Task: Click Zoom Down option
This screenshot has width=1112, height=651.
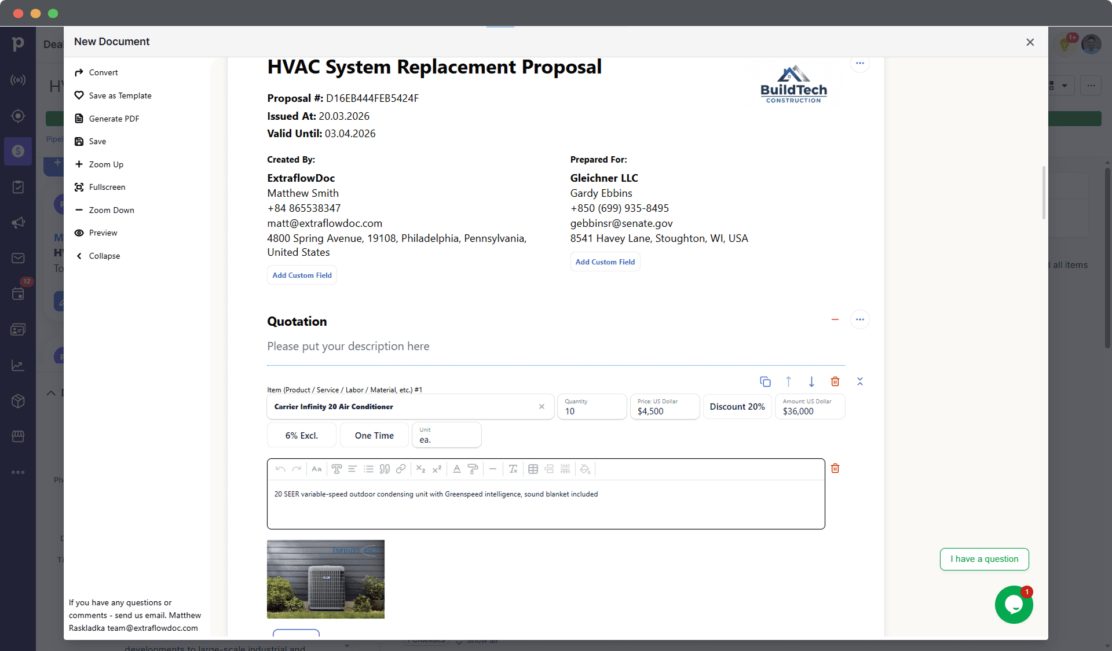Action: point(105,210)
